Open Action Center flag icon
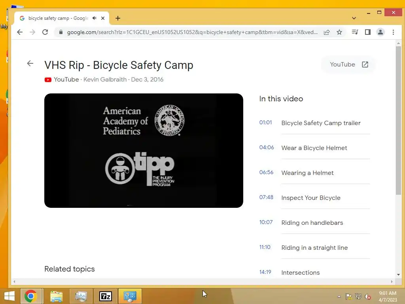405x304 pixels. pos(349,296)
